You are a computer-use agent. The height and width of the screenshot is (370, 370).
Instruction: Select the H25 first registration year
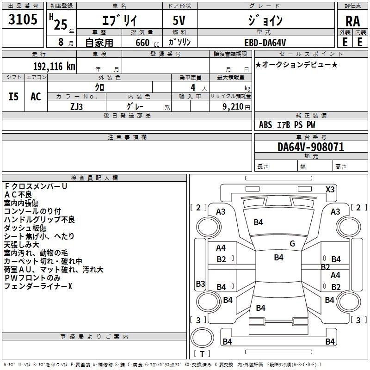point(58,22)
